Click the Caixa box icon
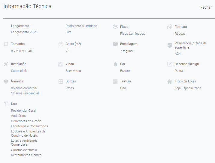Viewport: 215px width, 163px height. (x=61, y=44)
